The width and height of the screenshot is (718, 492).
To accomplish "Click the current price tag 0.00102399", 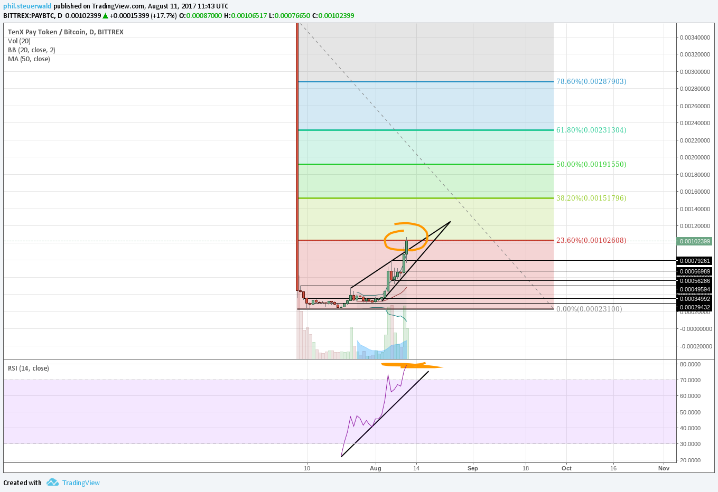I will coord(695,241).
